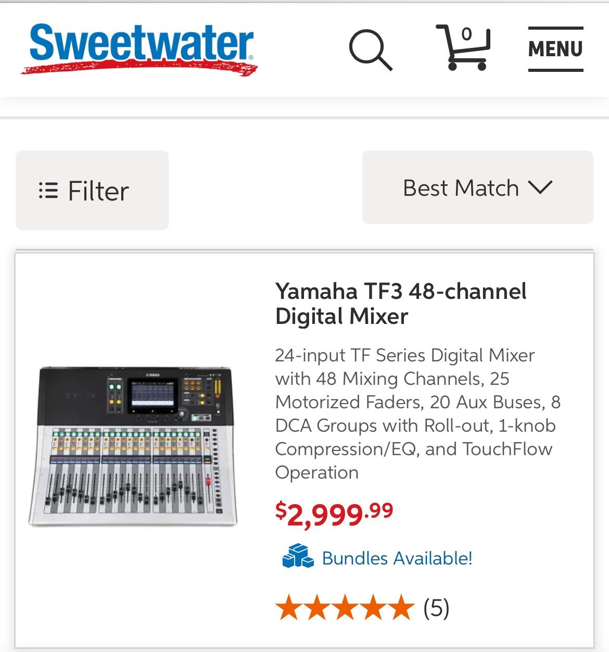Viewport: 609px width, 652px height.
Task: Expand the sorting options selector
Action: [477, 188]
